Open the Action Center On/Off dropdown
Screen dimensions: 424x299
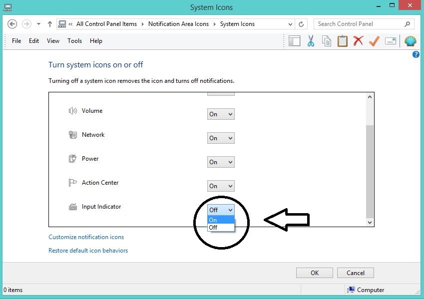[221, 186]
